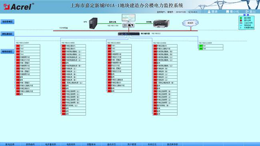Click the UPS device icon

pos(93,23)
